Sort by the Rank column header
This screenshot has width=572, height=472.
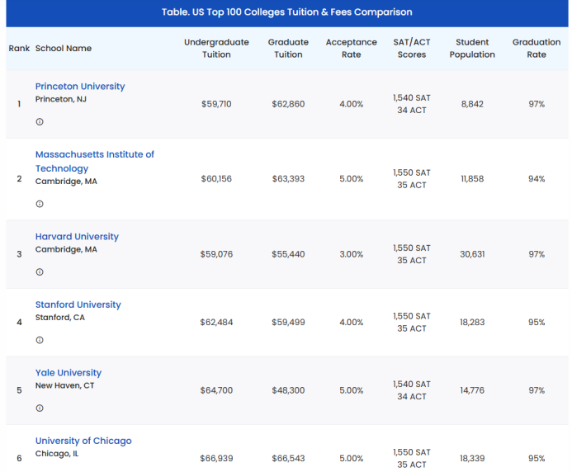pos(19,49)
